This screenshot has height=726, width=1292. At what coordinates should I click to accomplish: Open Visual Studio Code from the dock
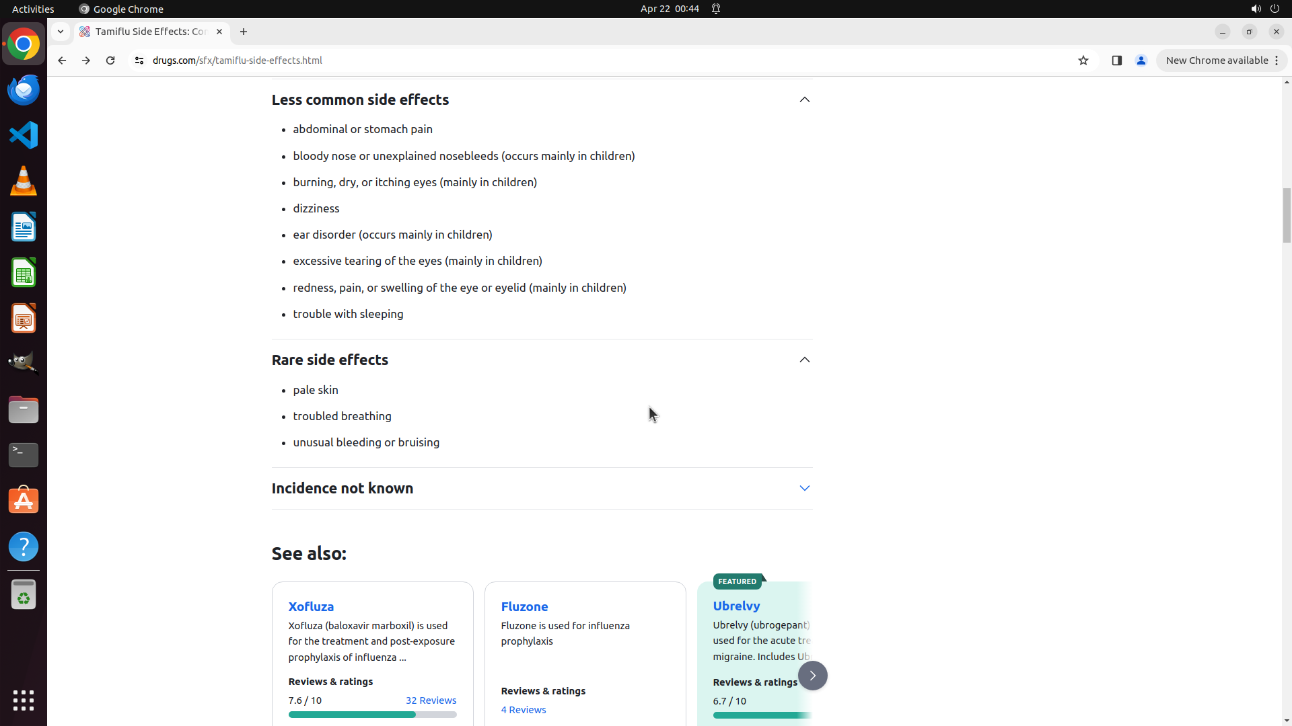(24, 135)
